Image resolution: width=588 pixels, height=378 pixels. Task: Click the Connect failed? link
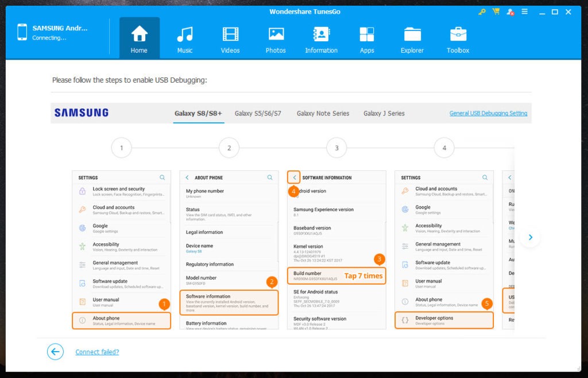coord(97,352)
